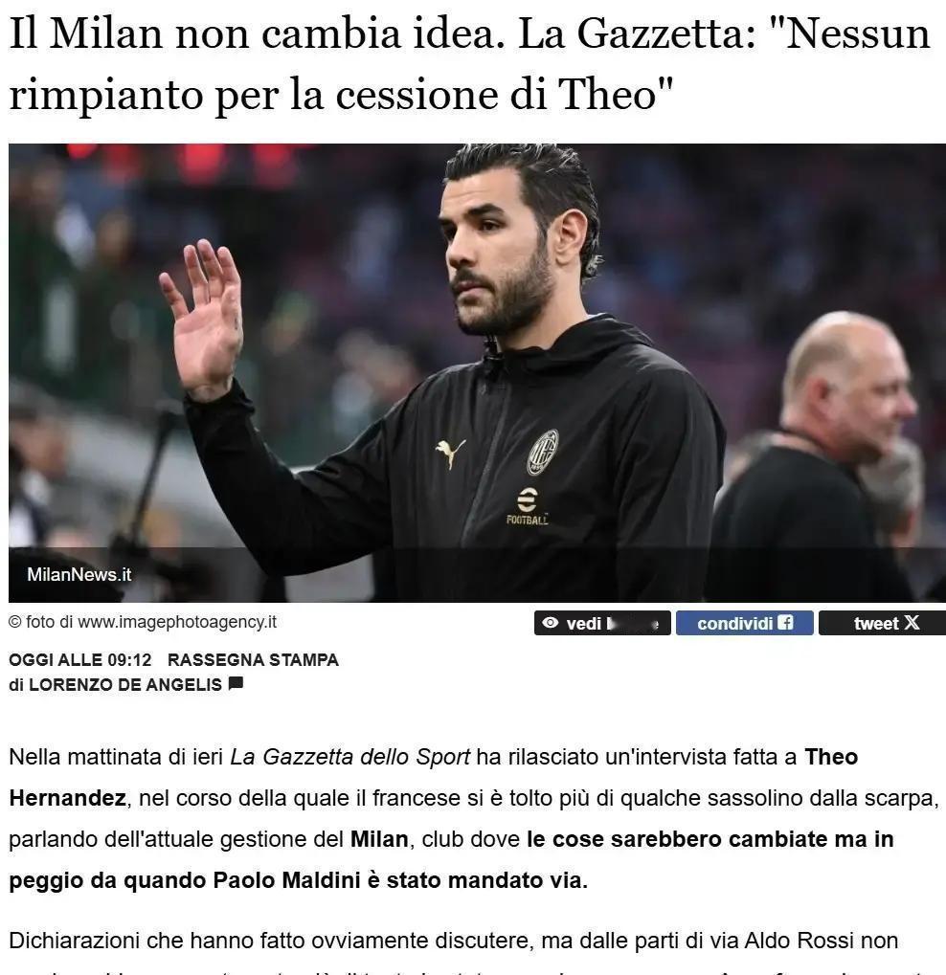Click the article headline about Theo's transfer
This screenshot has width=946, height=975.
click(x=470, y=63)
